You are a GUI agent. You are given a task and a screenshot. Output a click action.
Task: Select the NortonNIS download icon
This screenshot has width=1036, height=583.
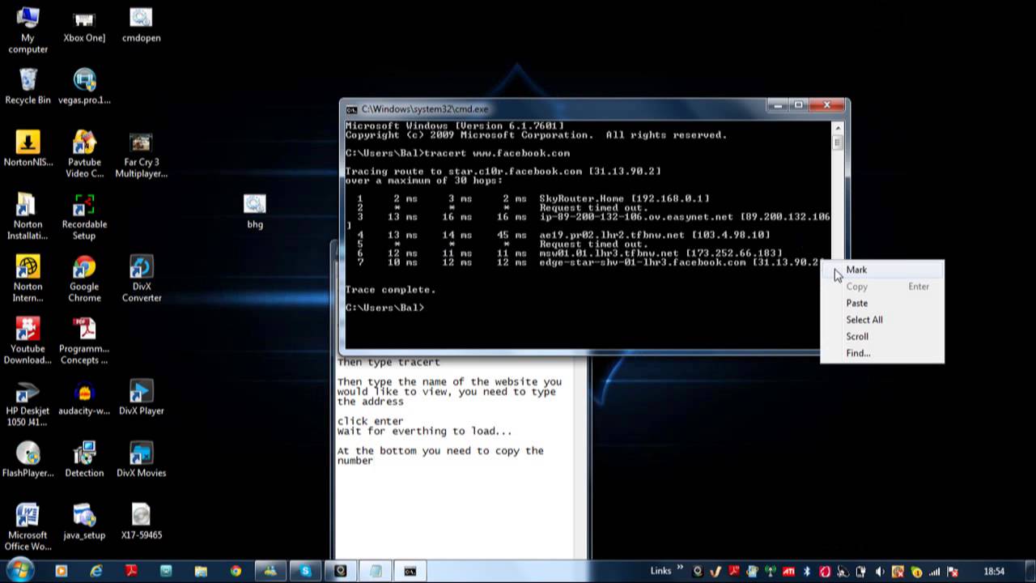pos(28,150)
